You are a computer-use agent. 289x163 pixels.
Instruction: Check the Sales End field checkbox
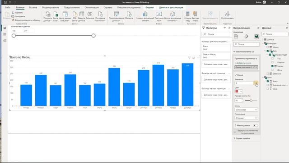268,73
